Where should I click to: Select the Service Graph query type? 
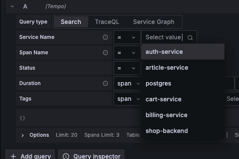(153, 22)
